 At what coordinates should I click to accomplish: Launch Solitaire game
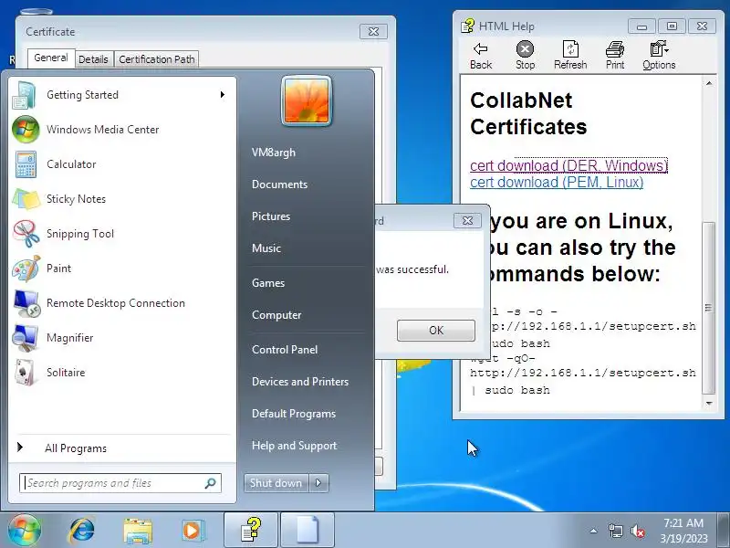(x=122, y=373)
